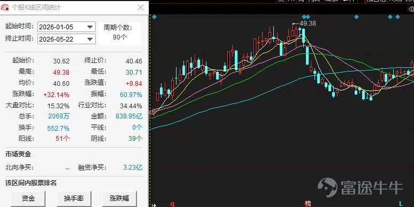Select the 最高 value 49.38 in statistics
414x207 pixels.
(x=62, y=72)
